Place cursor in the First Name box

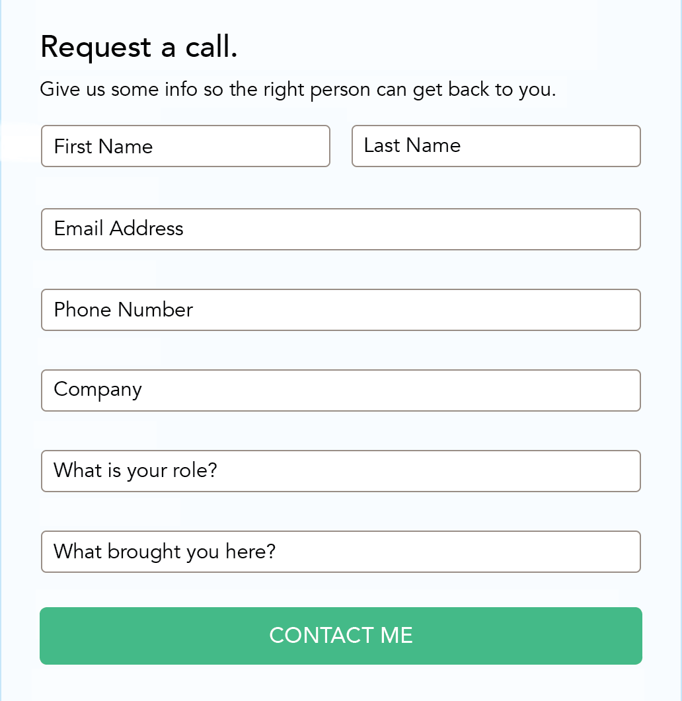(185, 146)
